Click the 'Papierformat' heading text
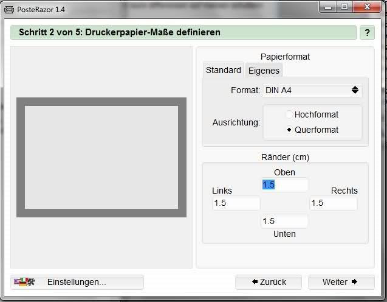This screenshot has height=302, width=387. (x=285, y=57)
